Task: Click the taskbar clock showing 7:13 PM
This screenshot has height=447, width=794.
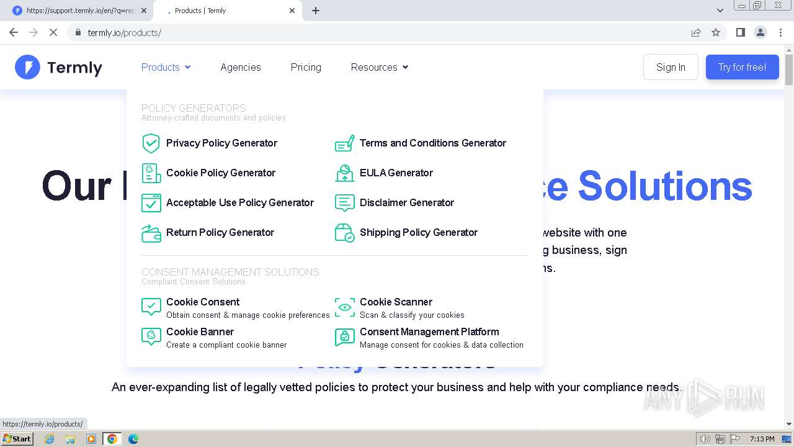Action: coord(762,439)
